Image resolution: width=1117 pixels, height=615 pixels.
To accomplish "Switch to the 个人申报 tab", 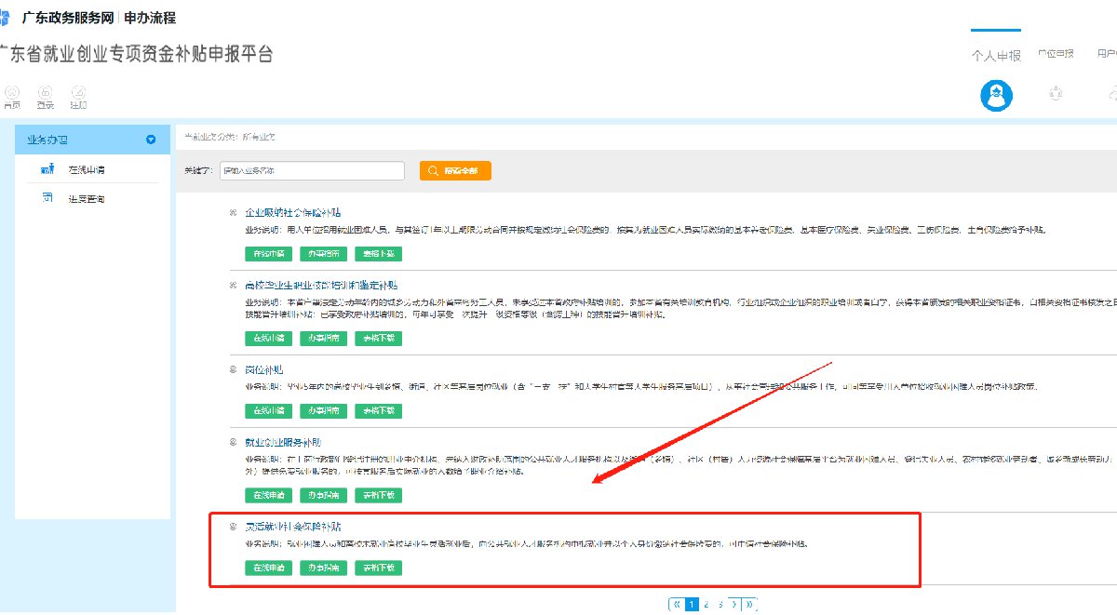I will pyautogui.click(x=995, y=54).
